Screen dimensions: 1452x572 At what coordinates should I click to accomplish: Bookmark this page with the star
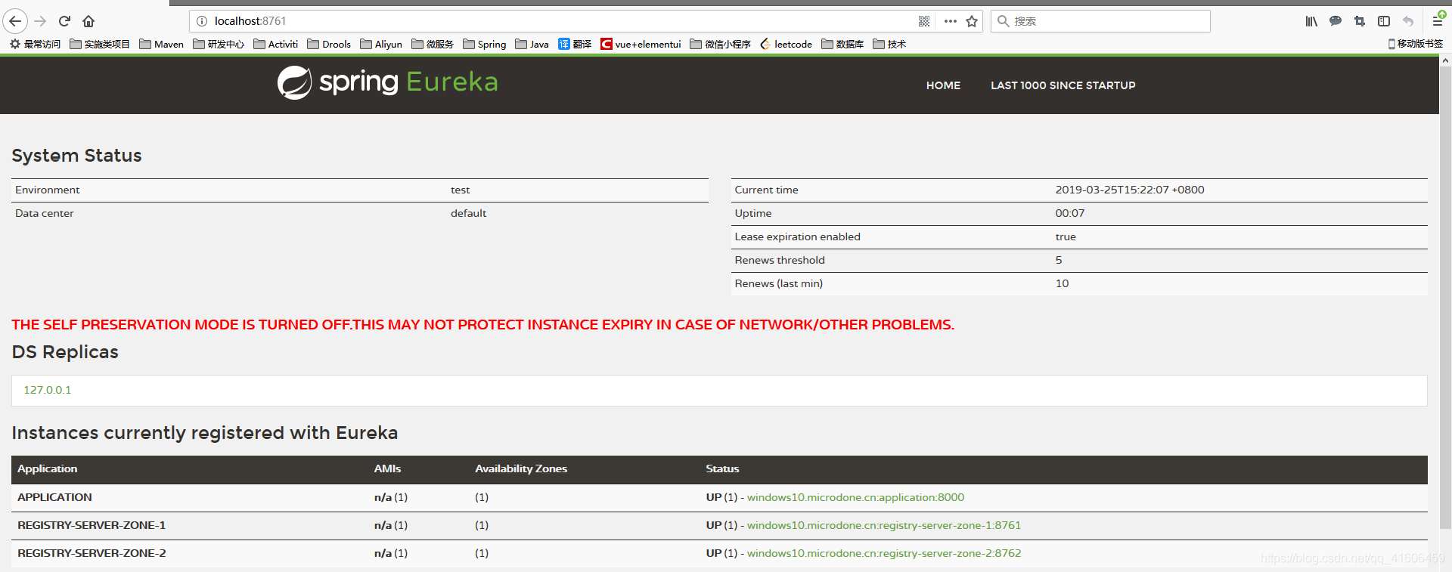click(x=972, y=21)
